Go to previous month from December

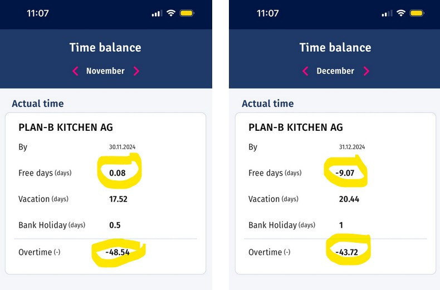pos(305,71)
